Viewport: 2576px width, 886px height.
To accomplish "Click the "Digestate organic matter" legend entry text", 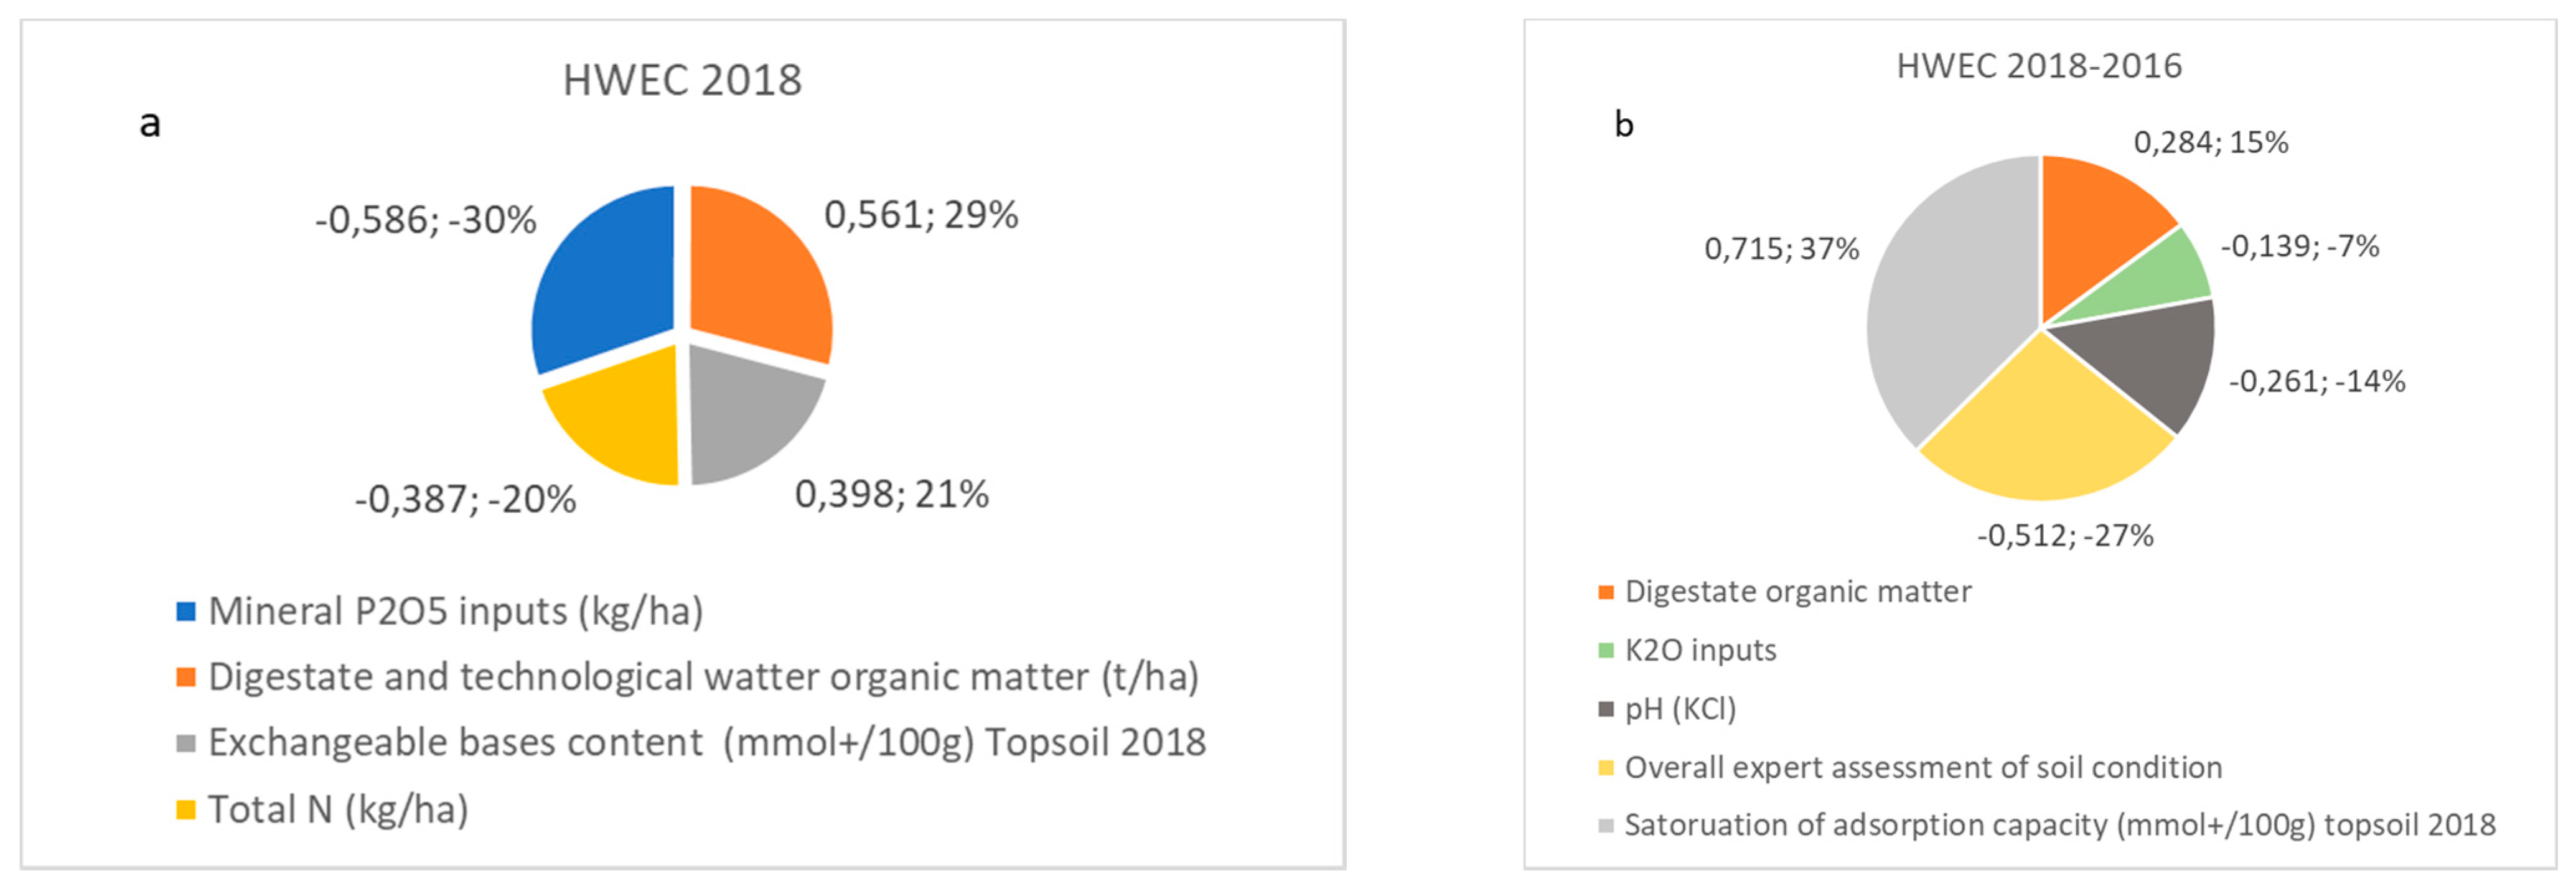I will coord(1798,591).
